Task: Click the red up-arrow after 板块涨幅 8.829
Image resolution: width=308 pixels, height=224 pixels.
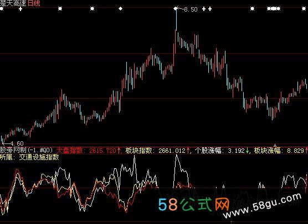Action: (306, 151)
